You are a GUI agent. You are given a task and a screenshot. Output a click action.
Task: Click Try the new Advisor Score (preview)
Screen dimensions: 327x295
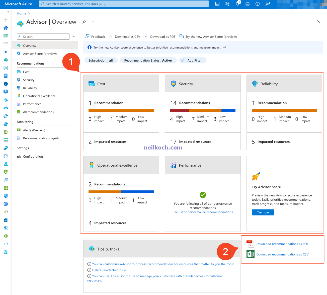pos(208,37)
